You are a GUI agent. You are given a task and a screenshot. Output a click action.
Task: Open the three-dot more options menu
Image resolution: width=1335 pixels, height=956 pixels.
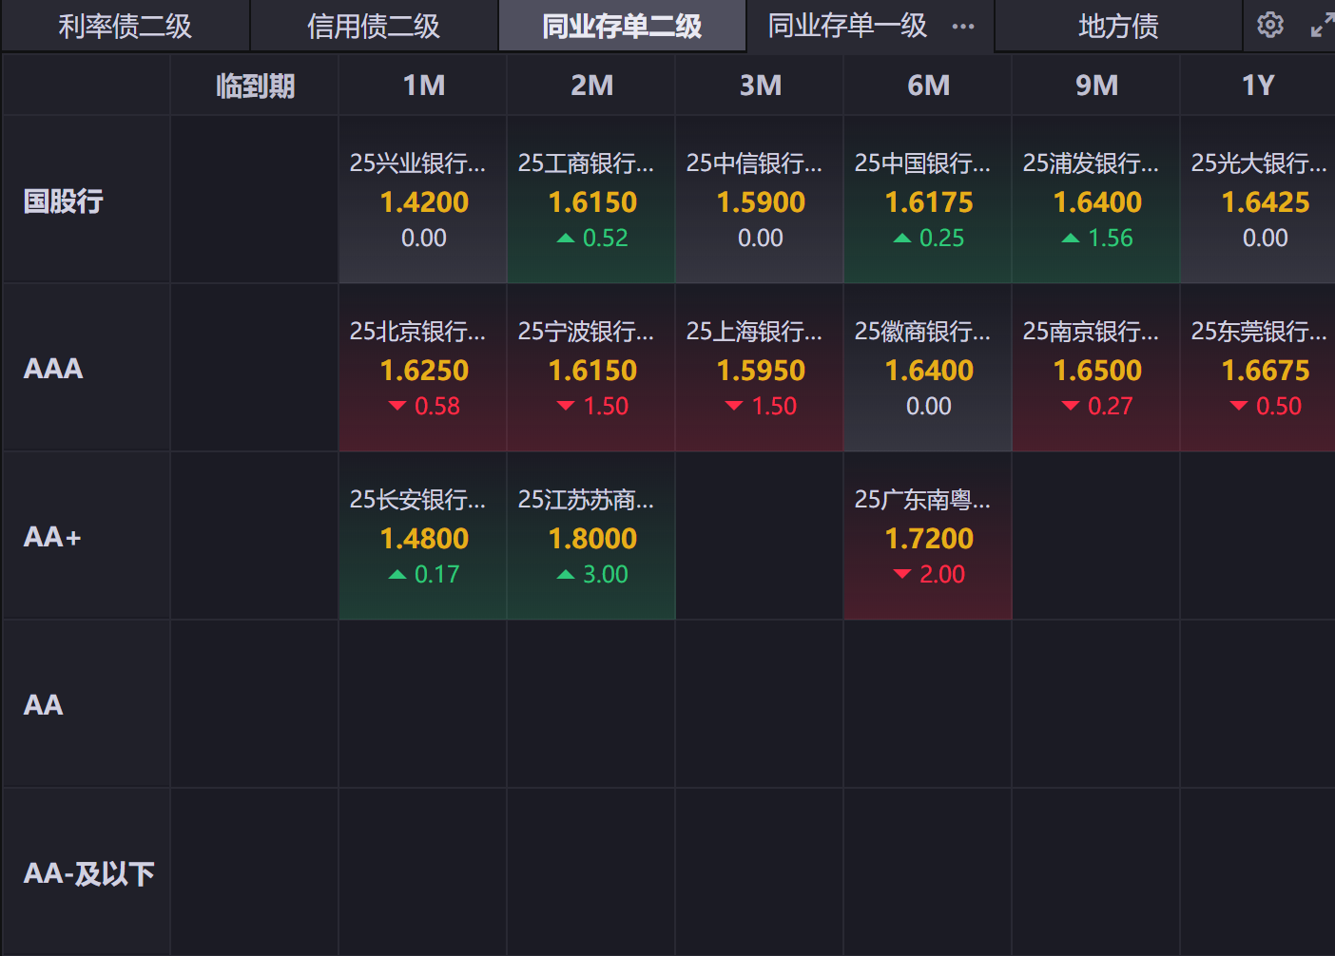tap(963, 27)
